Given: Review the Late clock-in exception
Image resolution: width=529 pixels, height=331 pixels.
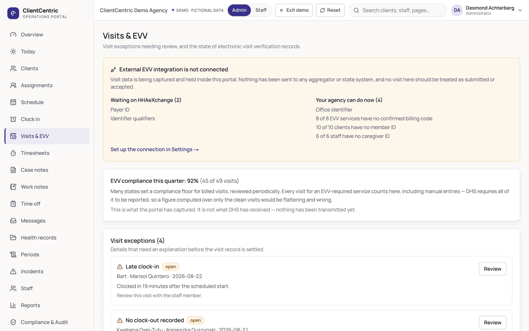Looking at the screenshot, I should pyautogui.click(x=492, y=269).
